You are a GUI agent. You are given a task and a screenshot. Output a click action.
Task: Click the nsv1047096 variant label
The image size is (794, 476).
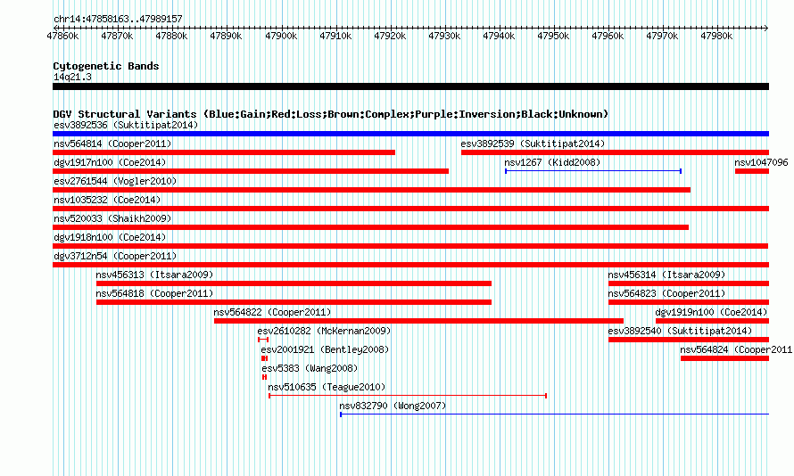pos(761,163)
